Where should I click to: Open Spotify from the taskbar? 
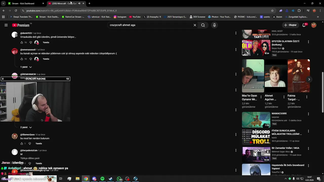[x=102, y=179]
